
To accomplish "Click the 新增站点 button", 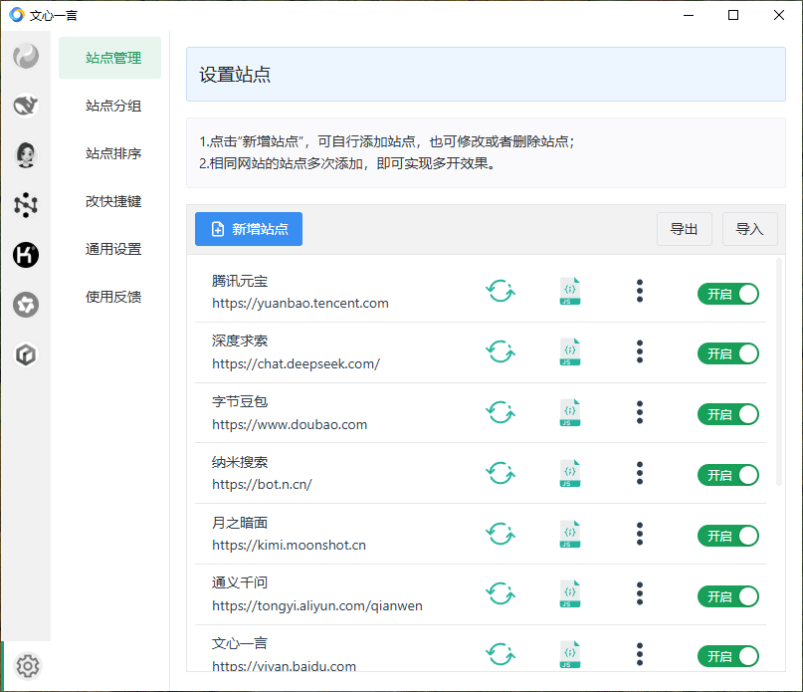I will pos(249,229).
